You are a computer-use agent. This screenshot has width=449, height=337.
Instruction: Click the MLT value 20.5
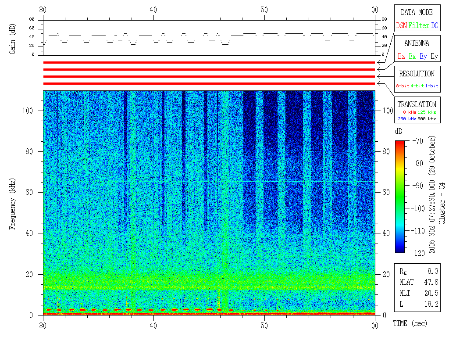click(x=431, y=293)
